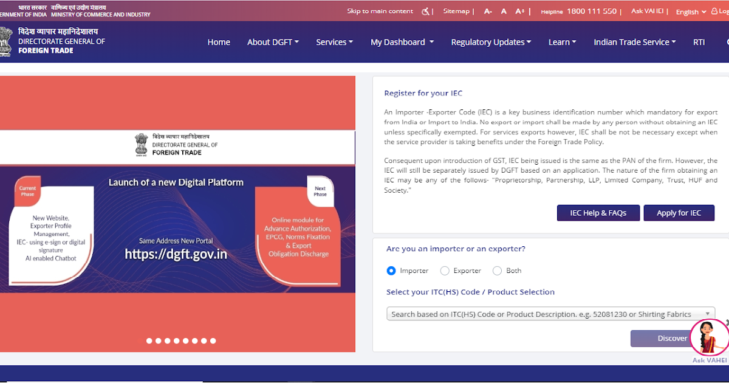Open the Home menu item

click(219, 42)
